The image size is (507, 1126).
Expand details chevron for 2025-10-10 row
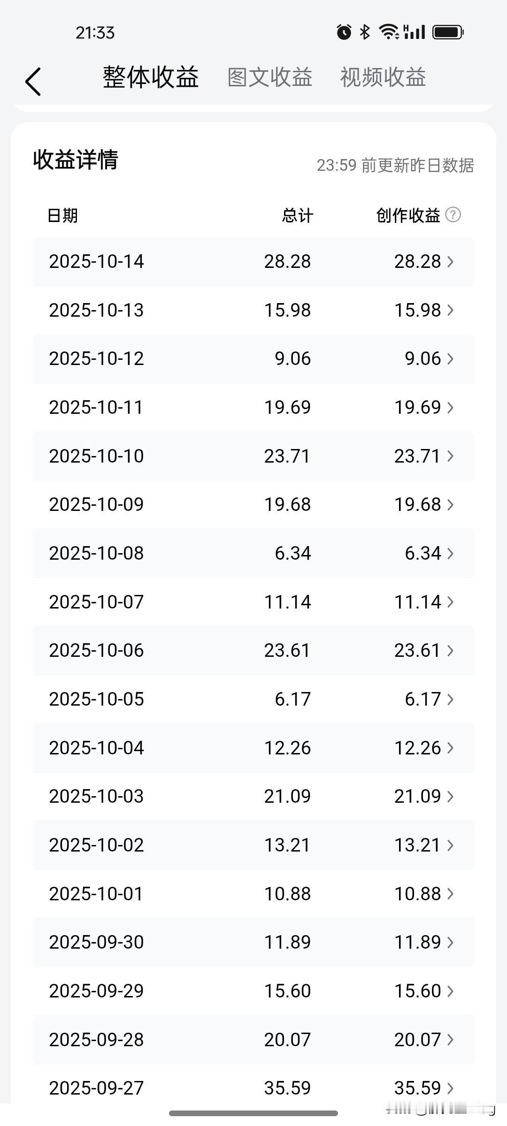450,456
